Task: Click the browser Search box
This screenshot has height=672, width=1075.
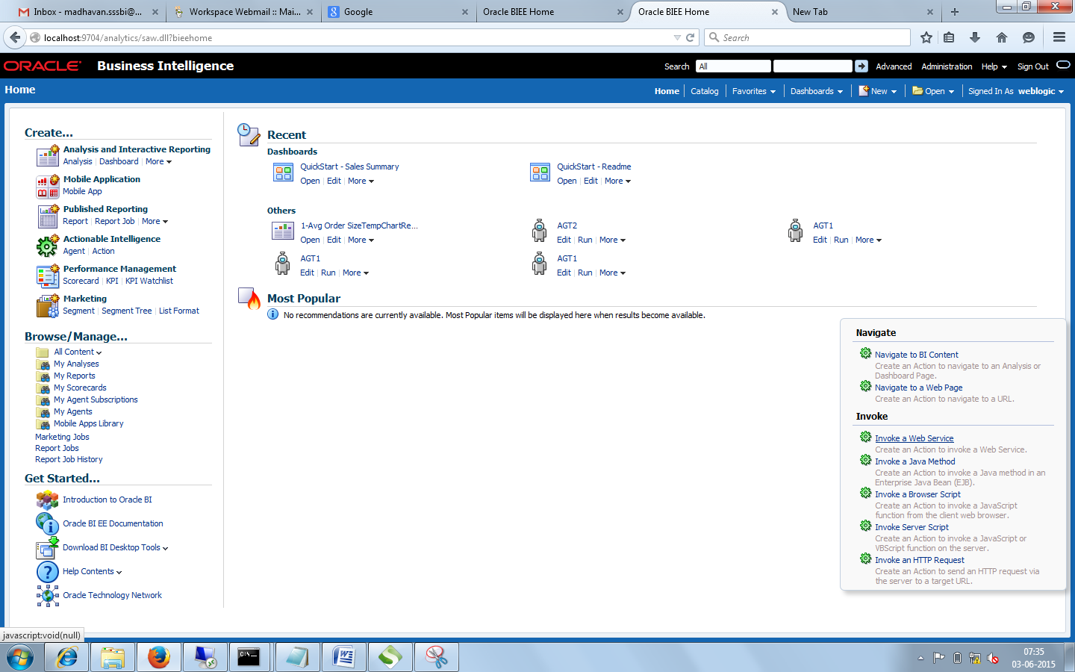Action: 808,37
